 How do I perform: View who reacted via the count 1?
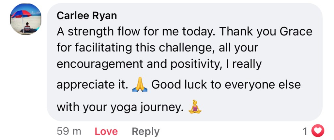(305, 132)
